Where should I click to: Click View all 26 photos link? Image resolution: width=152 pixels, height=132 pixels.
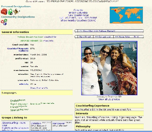click(x=109, y=99)
